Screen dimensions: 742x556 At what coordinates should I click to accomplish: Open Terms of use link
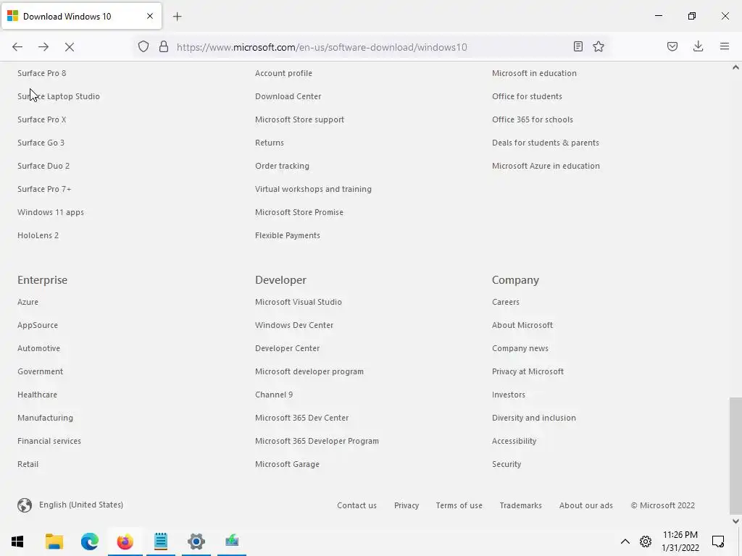(x=459, y=505)
